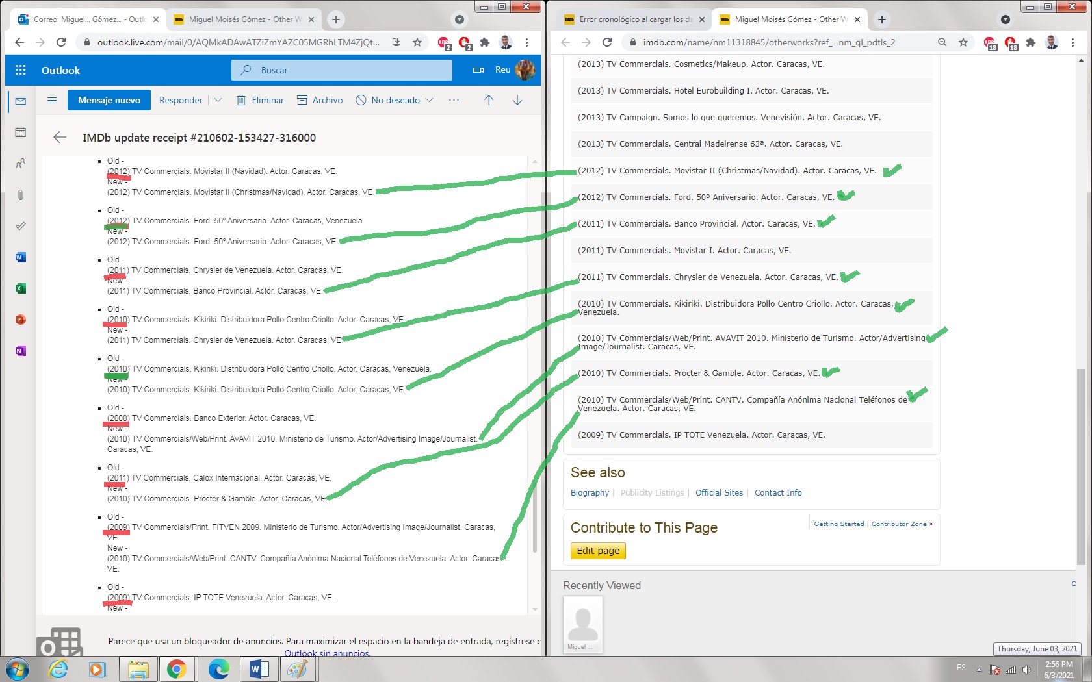Open People contacts in the Outlook sidebar
This screenshot has width=1092, height=682.
(x=21, y=164)
